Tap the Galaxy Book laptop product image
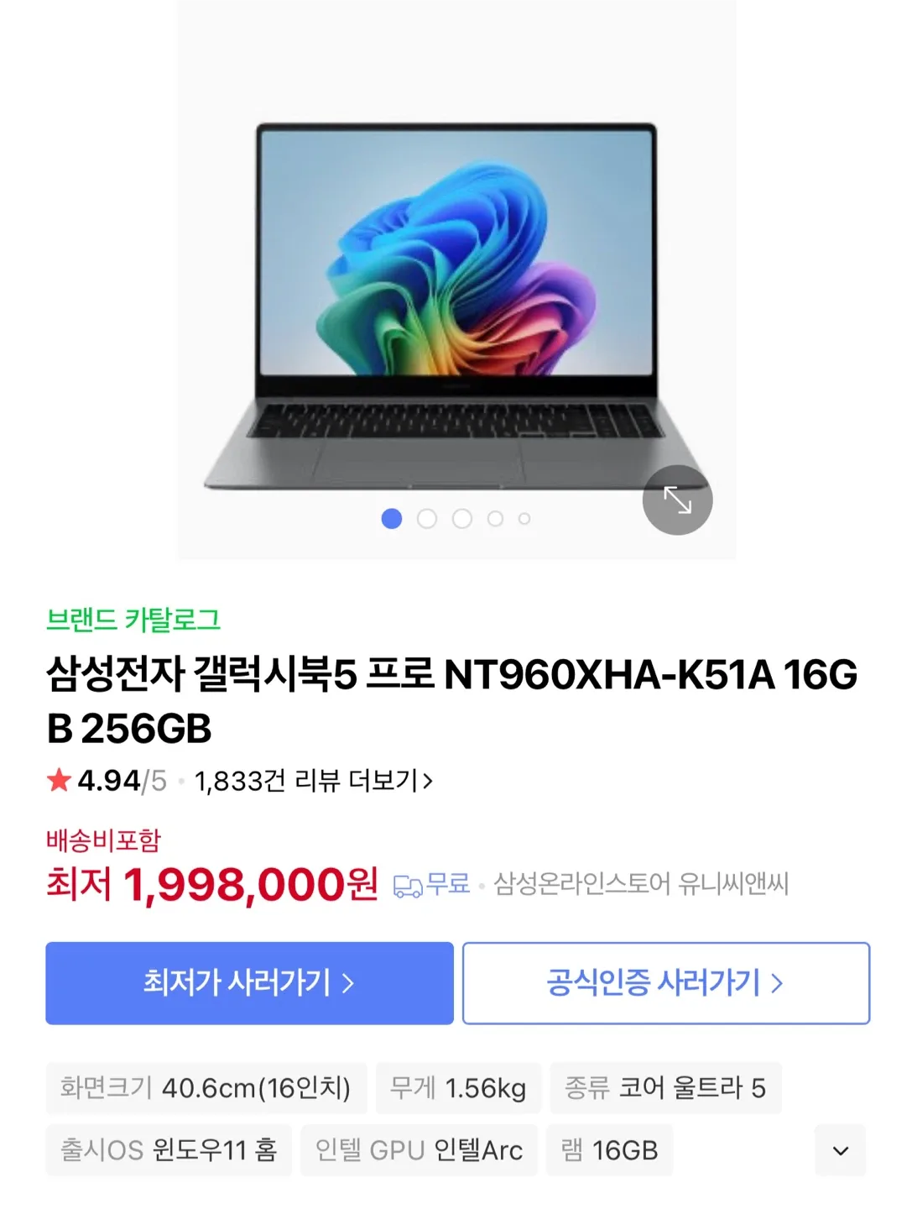 (456, 306)
